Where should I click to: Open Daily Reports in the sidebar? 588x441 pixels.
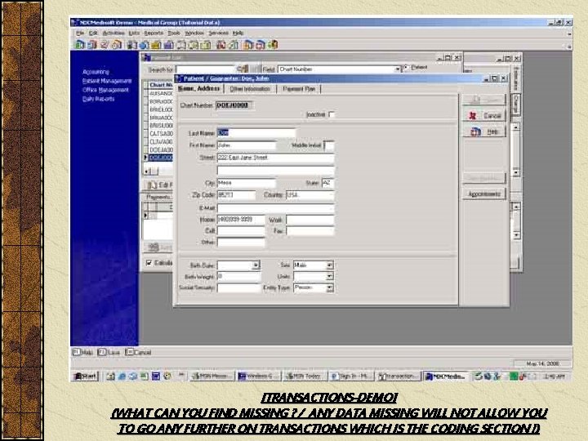[98, 99]
